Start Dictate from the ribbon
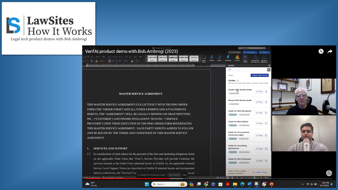Viewport: 338px width, 190px height. (x=212, y=58)
